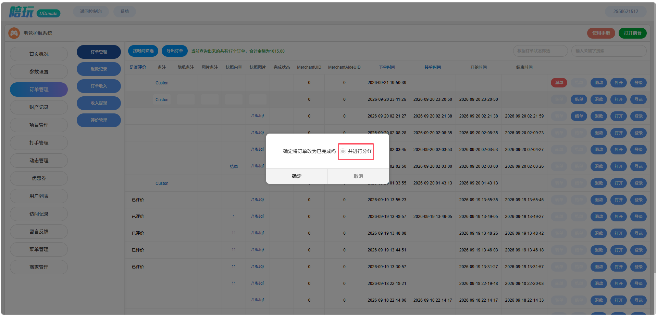Open the 系统 top menu
The height and width of the screenshot is (316, 657).
(x=125, y=12)
